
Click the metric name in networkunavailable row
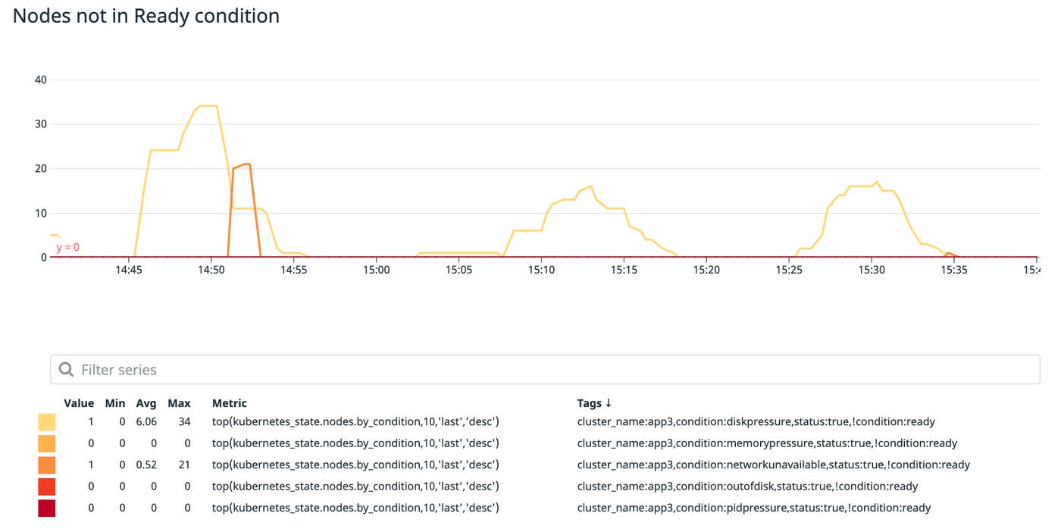[355, 465]
